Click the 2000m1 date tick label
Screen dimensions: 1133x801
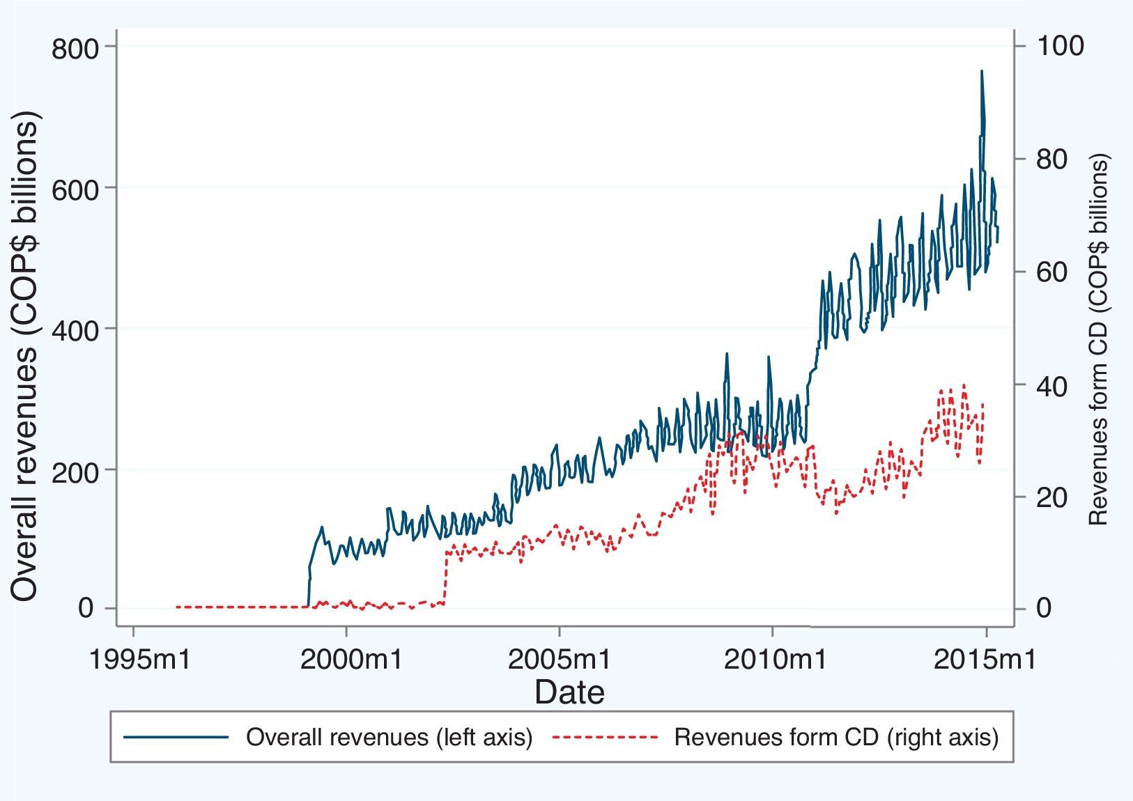[x=351, y=658]
